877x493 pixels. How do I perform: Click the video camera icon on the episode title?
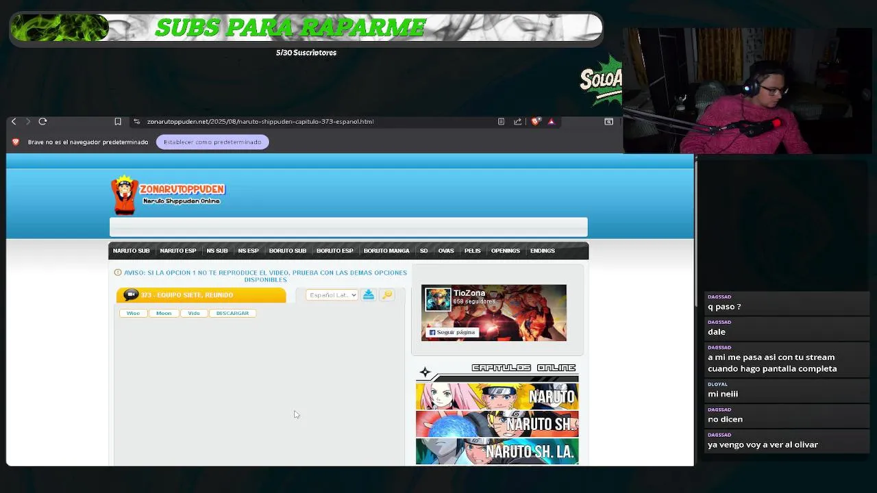point(131,294)
